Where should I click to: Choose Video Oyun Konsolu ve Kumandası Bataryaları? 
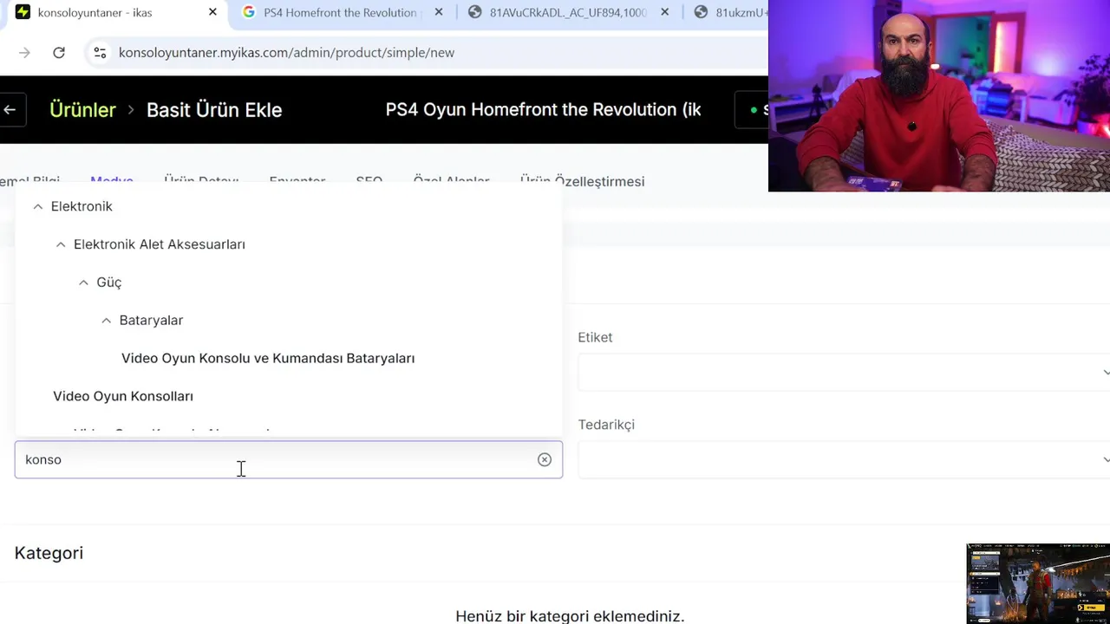(x=268, y=358)
